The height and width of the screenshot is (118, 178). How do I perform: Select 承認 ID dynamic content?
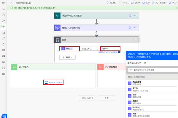pos(152,102)
